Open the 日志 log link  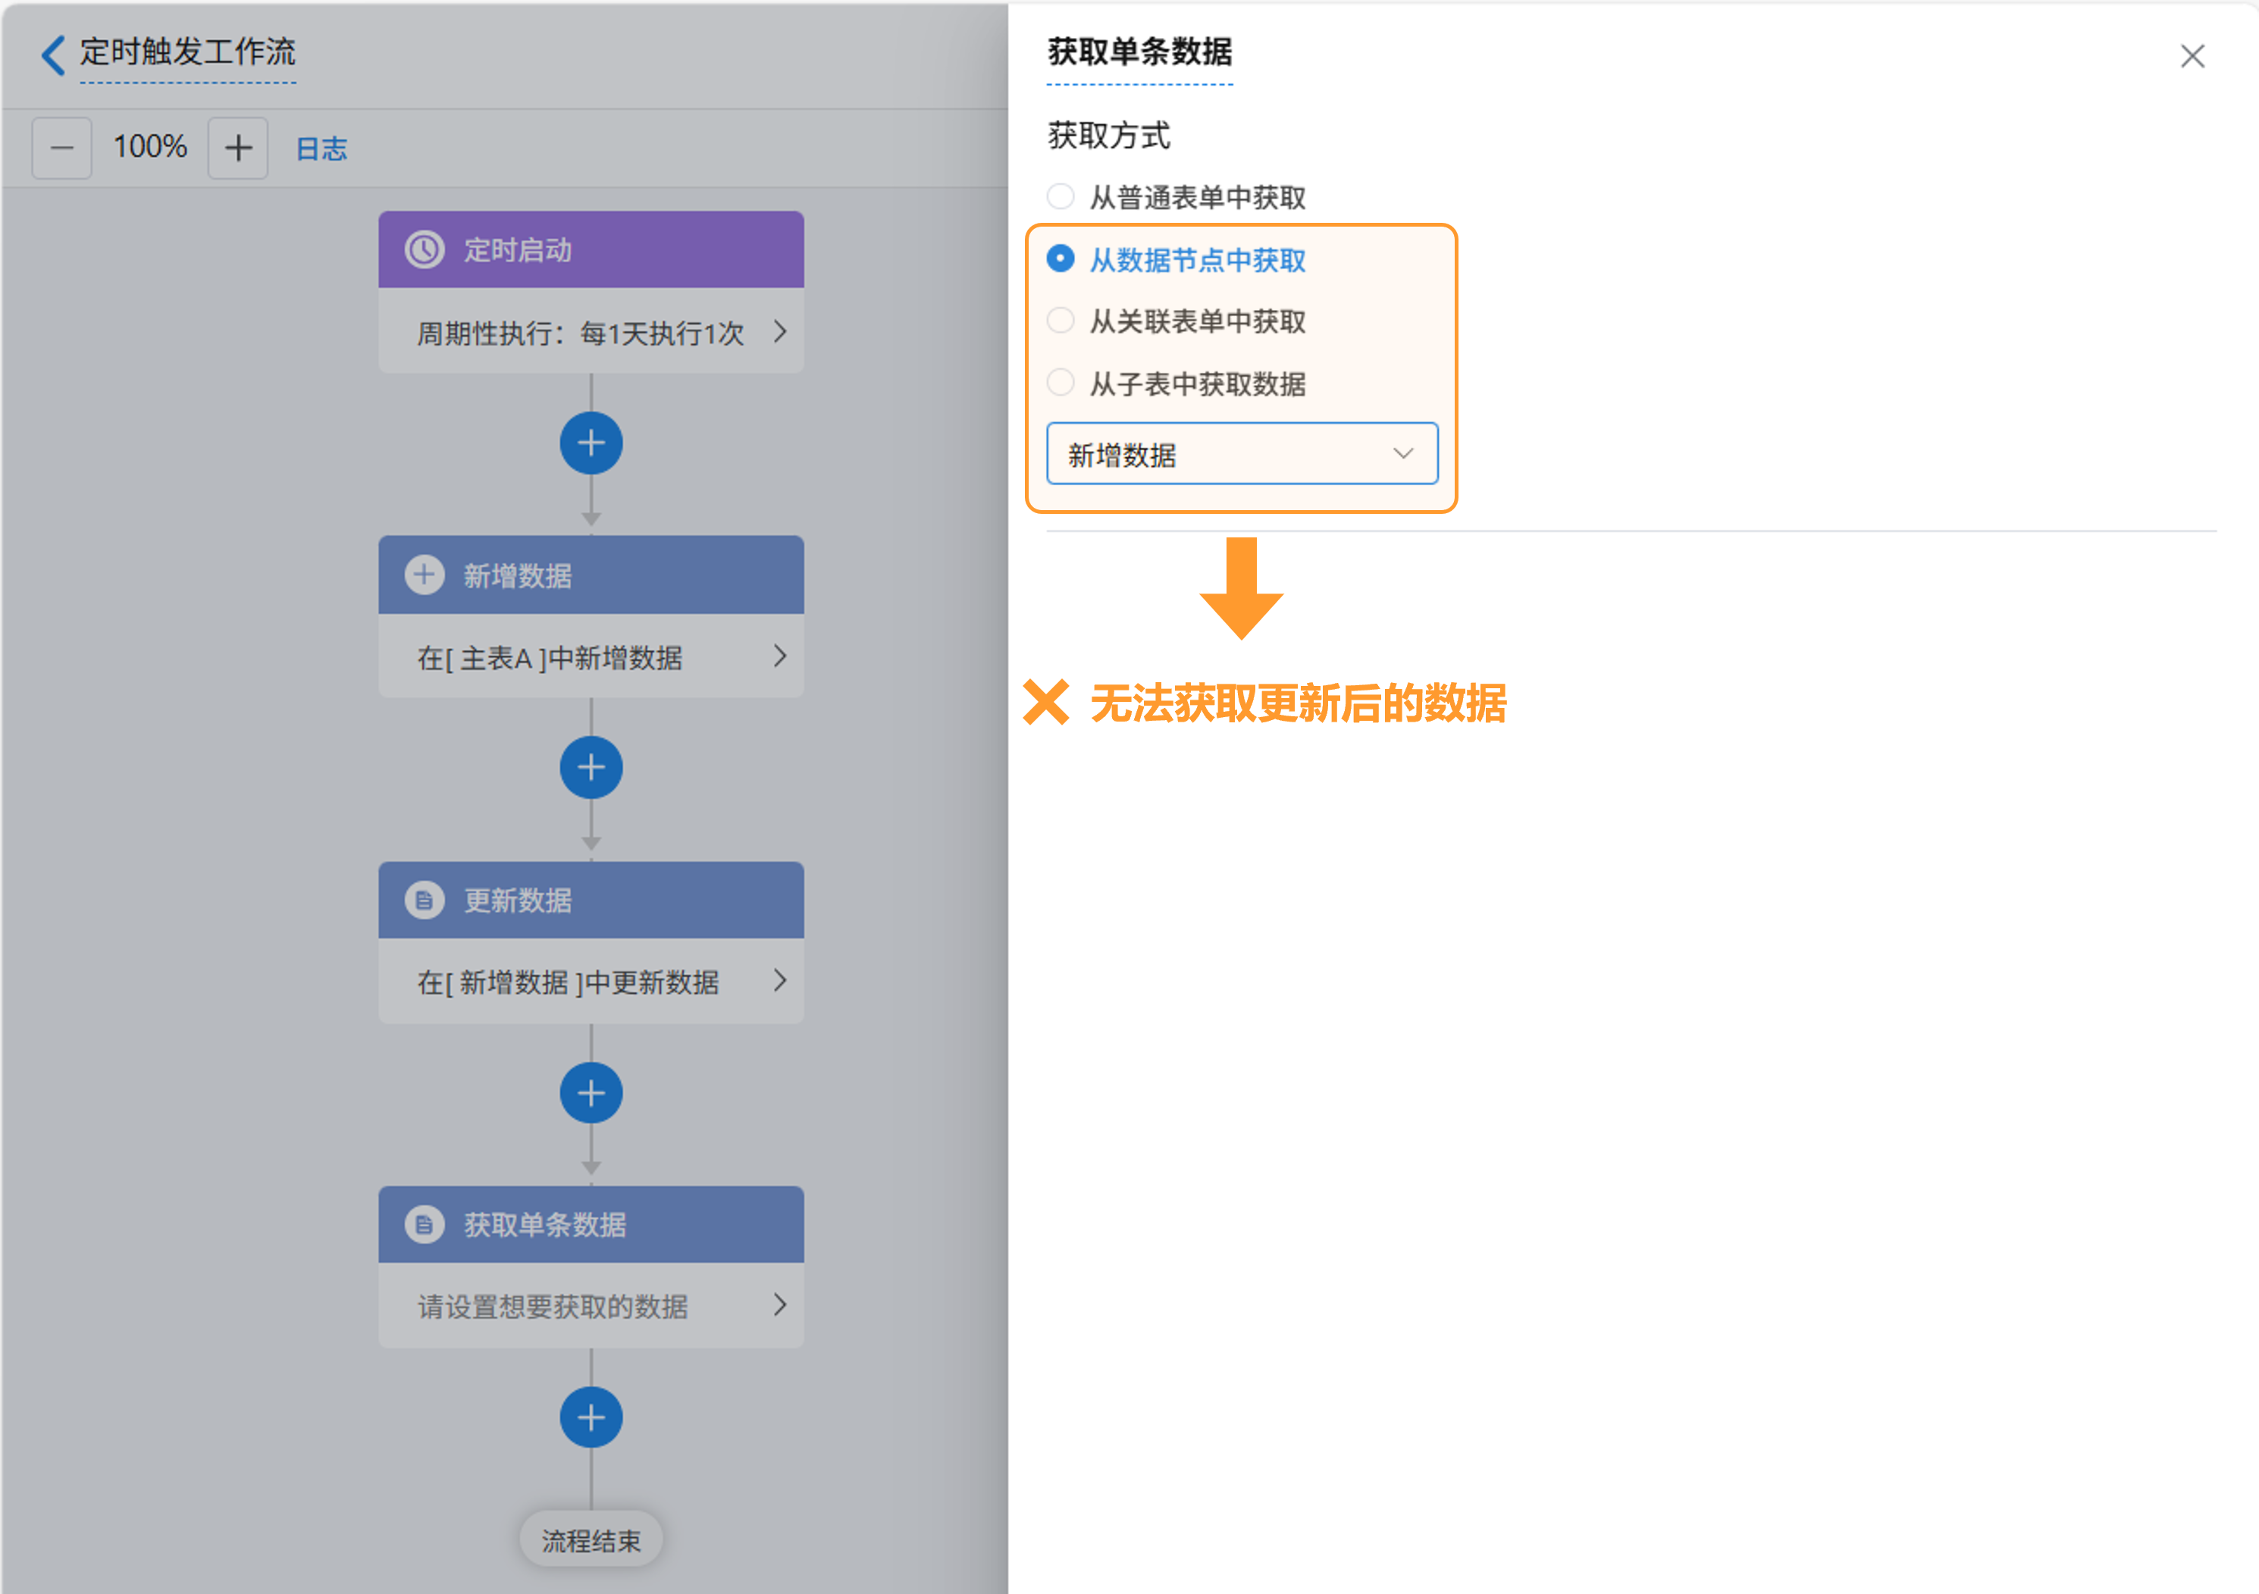click(x=321, y=149)
